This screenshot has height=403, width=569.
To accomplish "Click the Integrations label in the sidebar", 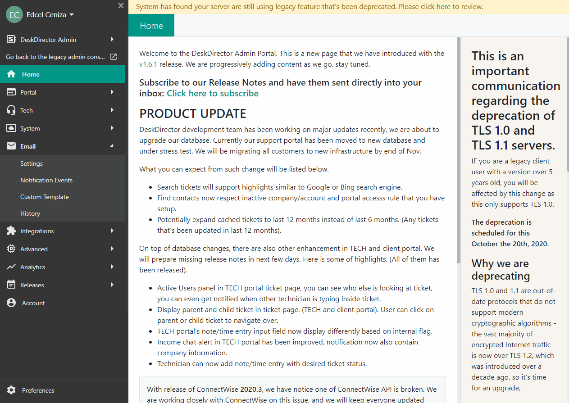I will pos(37,231).
